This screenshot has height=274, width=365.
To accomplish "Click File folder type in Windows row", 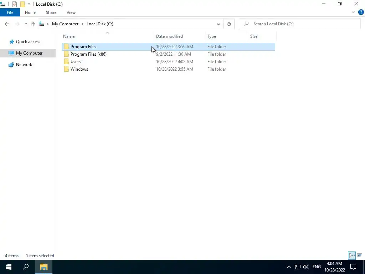I will tap(217, 69).
